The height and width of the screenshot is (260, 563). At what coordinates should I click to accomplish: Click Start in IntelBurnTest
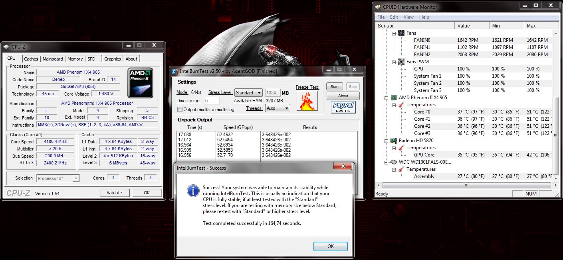[335, 86]
